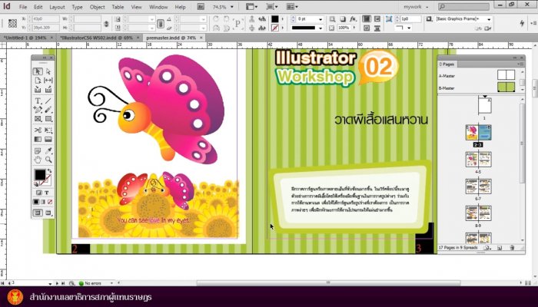This screenshot has width=538, height=307.
Task: Select B-Master in Pages panel
Action: coord(447,88)
